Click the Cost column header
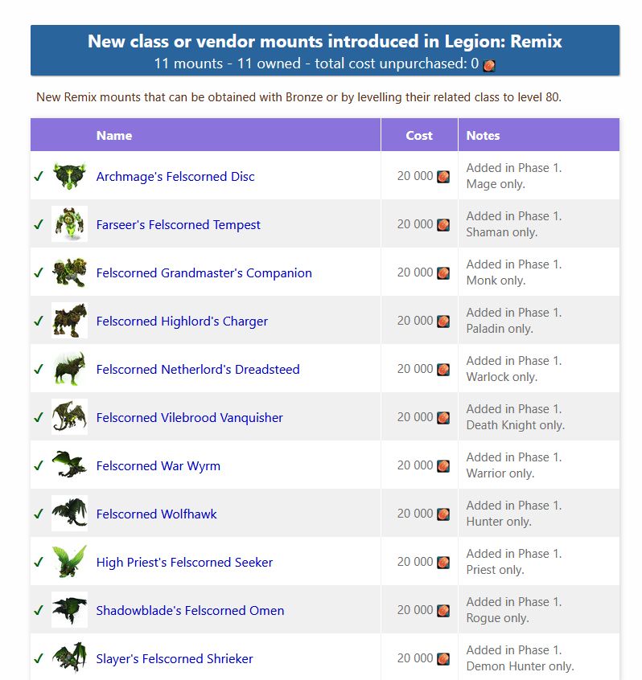The height and width of the screenshot is (680, 642). (x=419, y=135)
